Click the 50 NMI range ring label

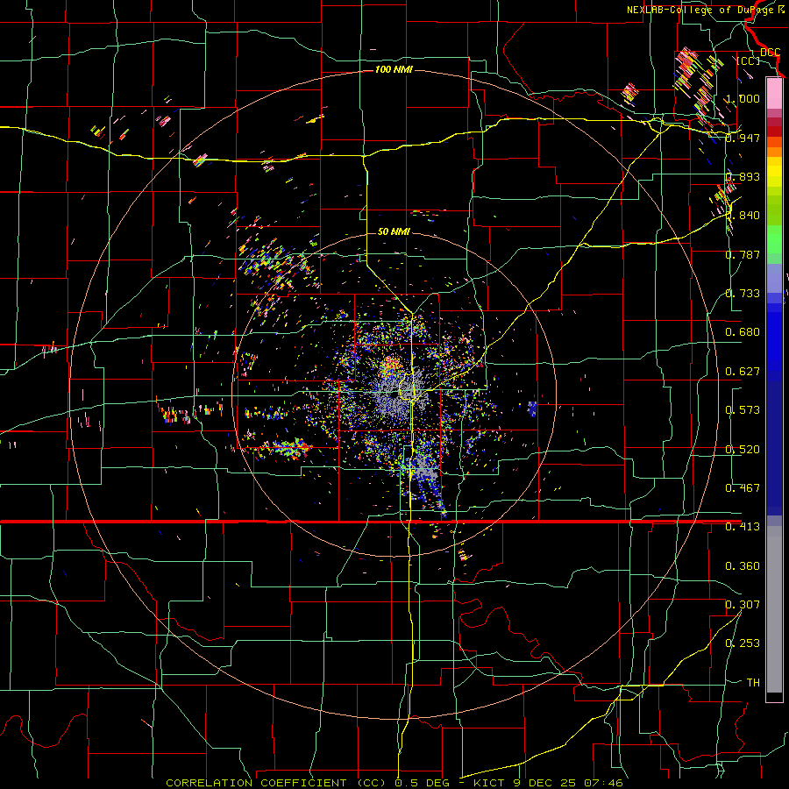pos(394,231)
